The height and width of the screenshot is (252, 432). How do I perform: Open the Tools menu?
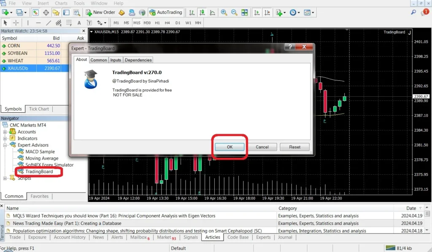[79, 3]
